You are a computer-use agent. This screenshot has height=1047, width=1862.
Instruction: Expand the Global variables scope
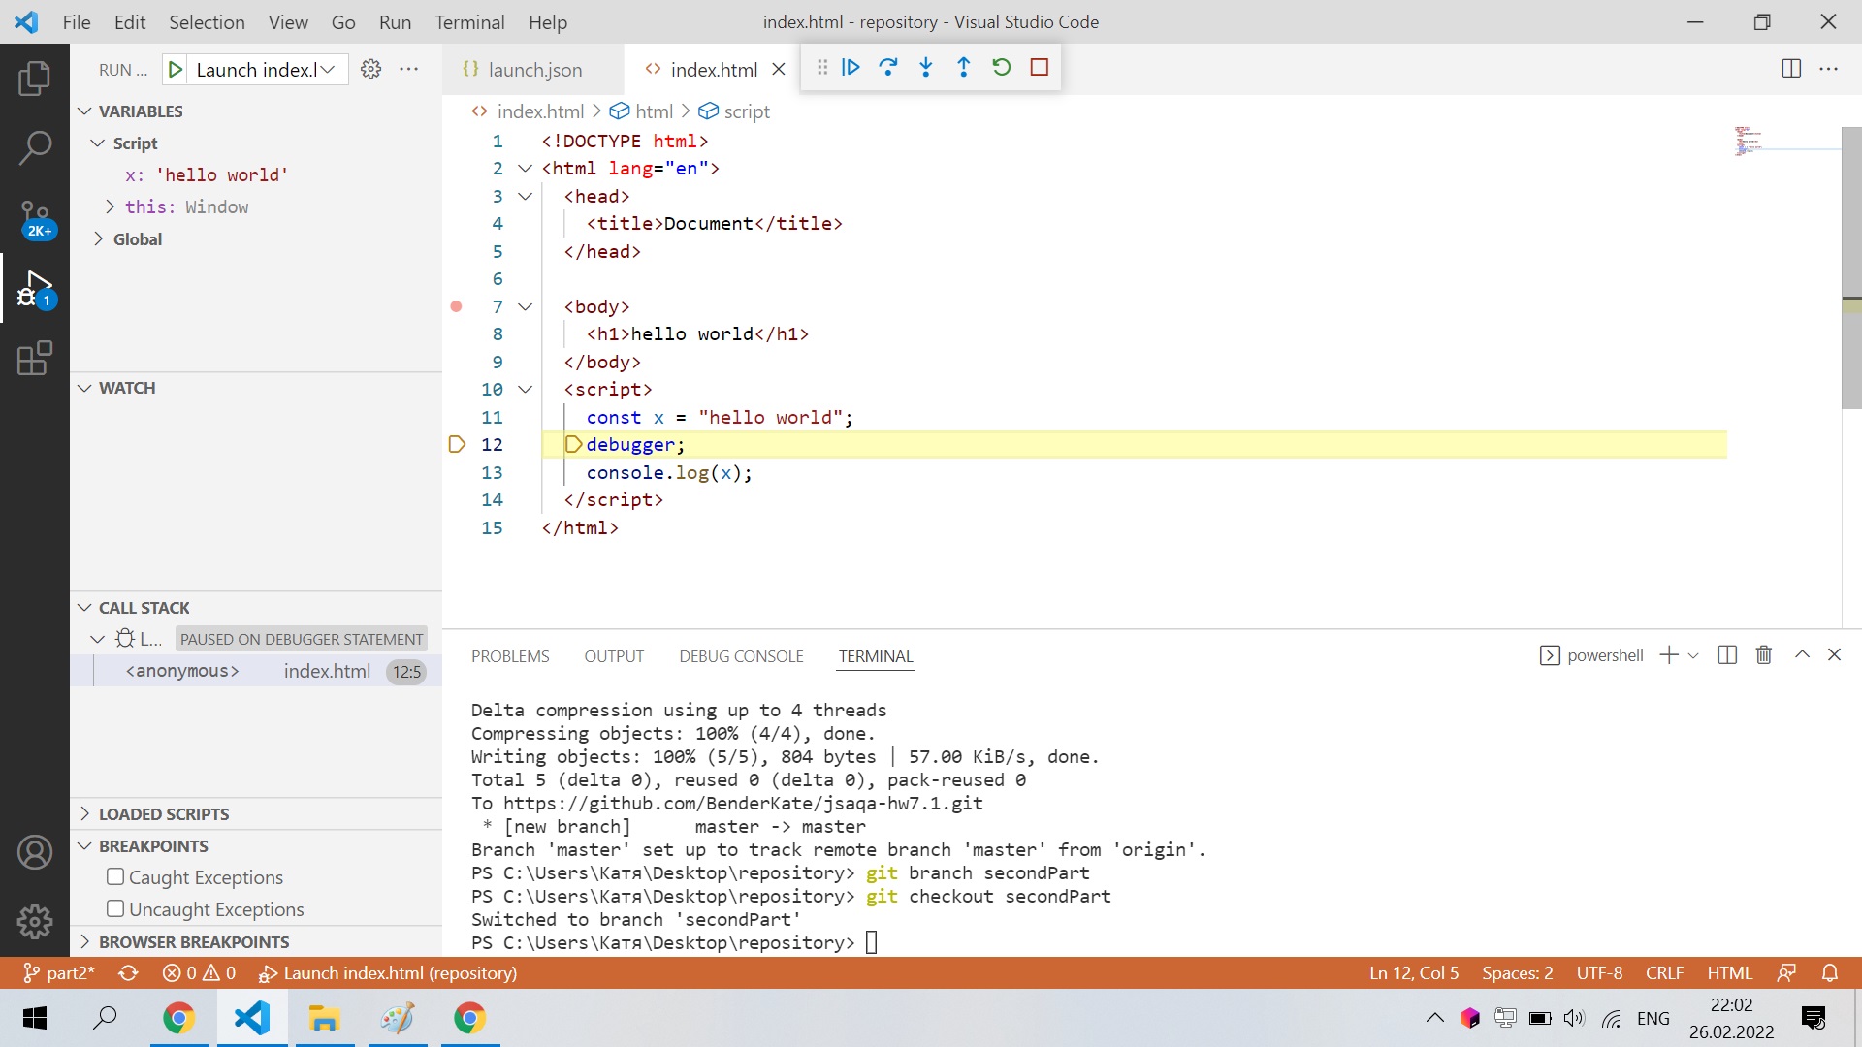pyautogui.click(x=98, y=238)
